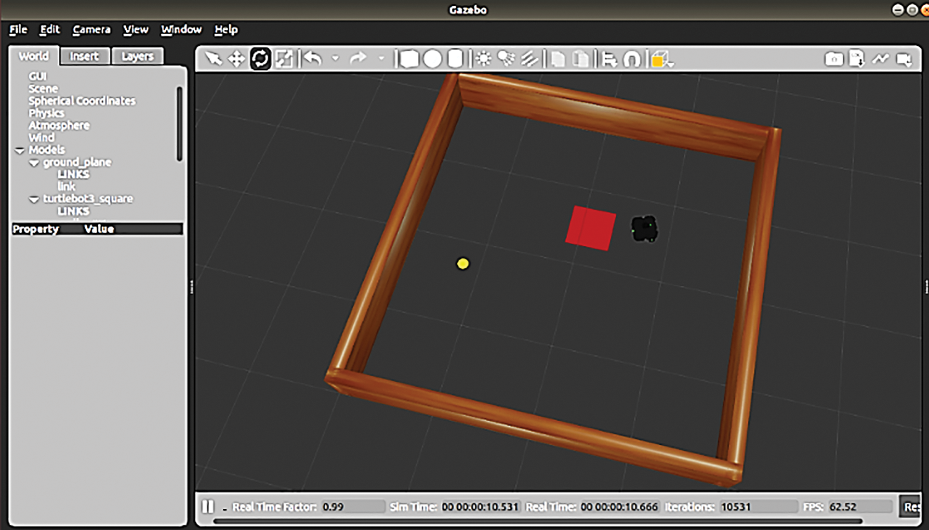Switch to the Insert tab
The image size is (929, 530).
click(x=84, y=56)
